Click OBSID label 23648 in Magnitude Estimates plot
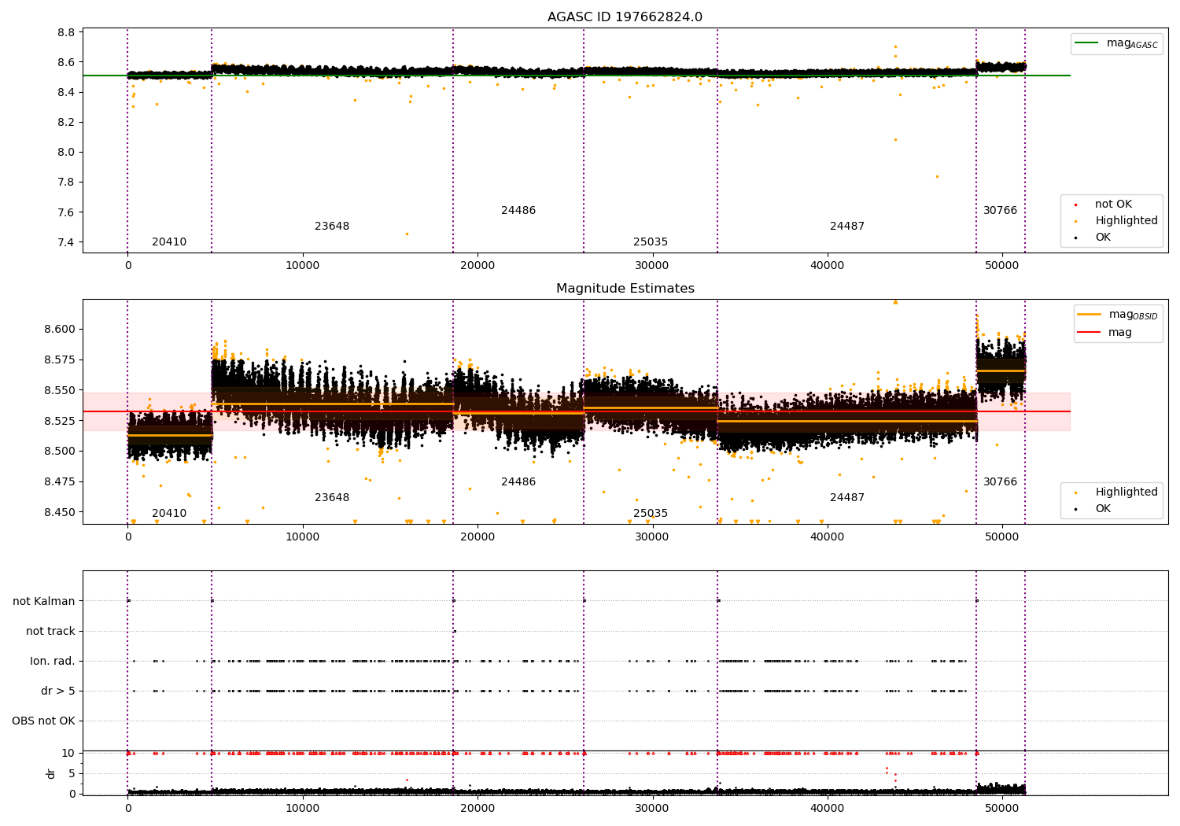Image resolution: width=1180 pixels, height=826 pixels. point(332,498)
